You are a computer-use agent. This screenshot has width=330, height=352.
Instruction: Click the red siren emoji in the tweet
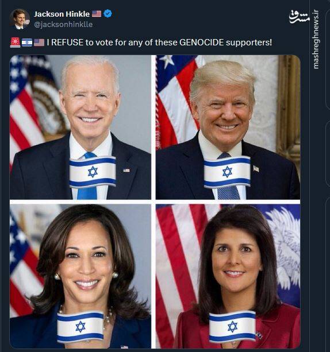pos(15,42)
